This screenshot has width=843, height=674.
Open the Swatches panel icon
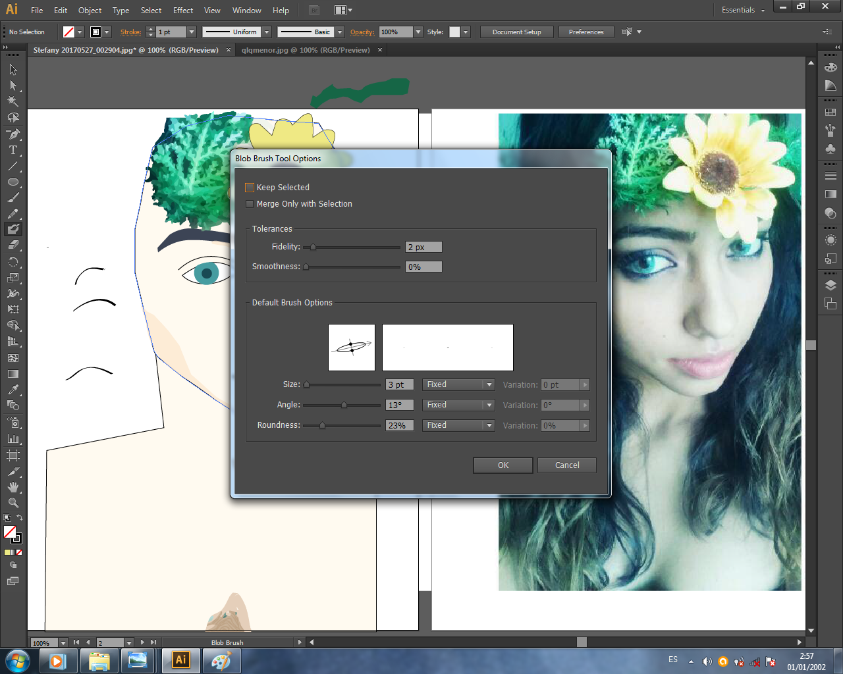pyautogui.click(x=830, y=113)
